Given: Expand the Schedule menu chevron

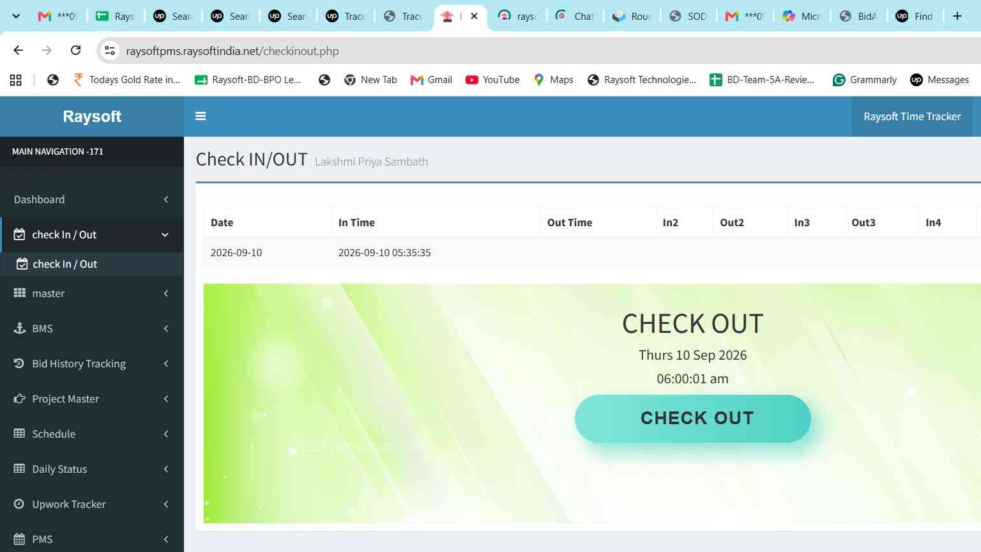Looking at the screenshot, I should (166, 434).
